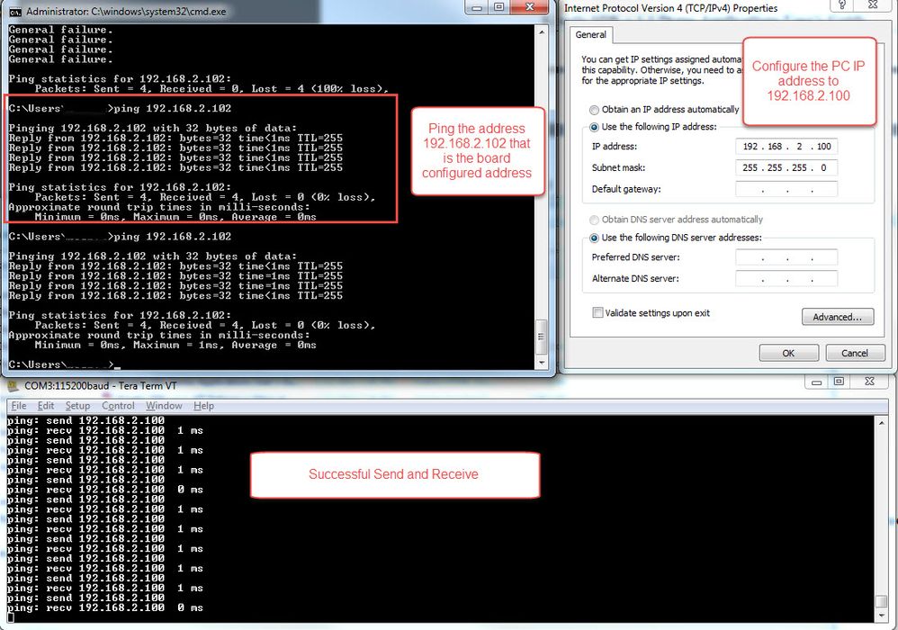Click the cmd window scrollbar thumb

click(541, 337)
